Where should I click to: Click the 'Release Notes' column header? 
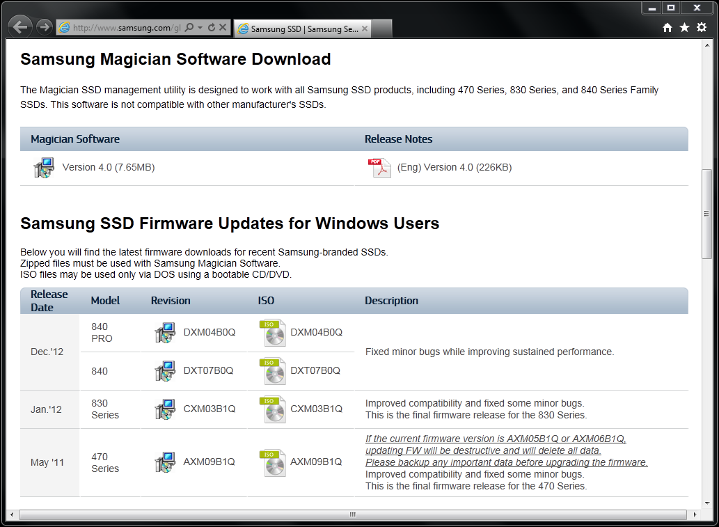coord(398,139)
